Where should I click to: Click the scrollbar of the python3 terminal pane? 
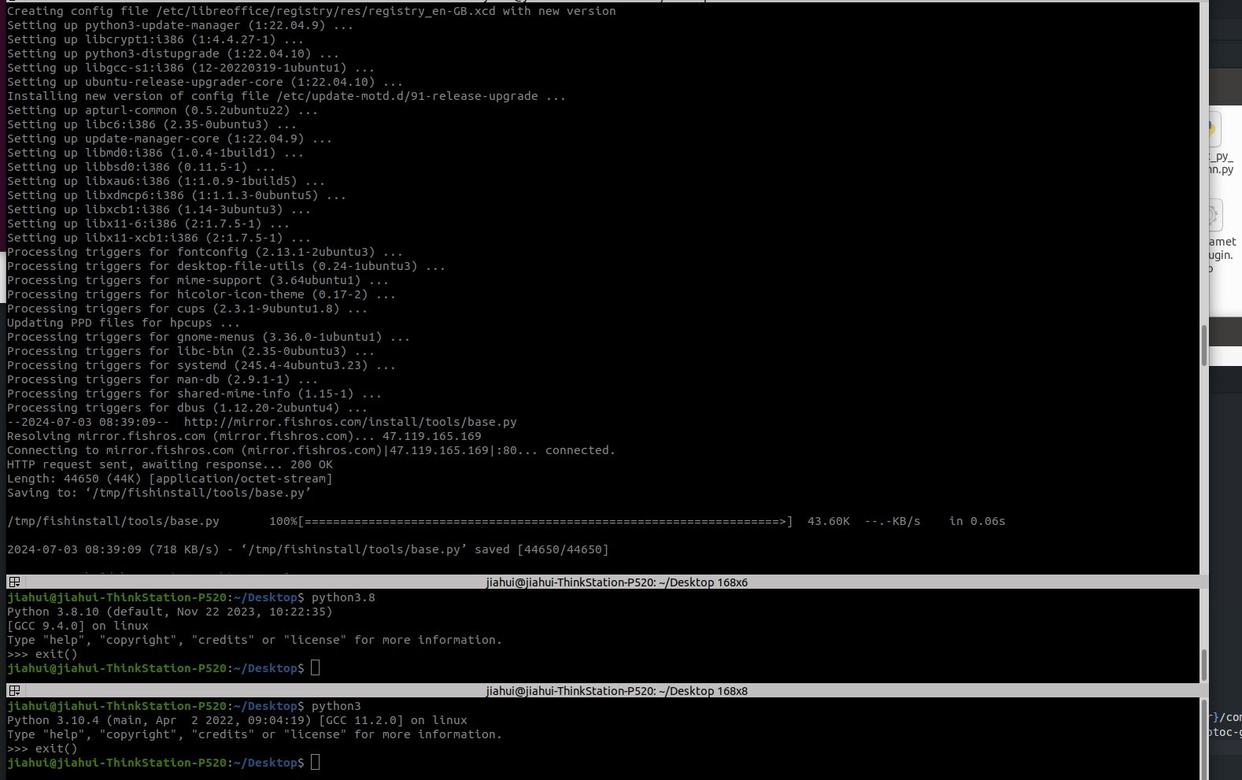[x=1203, y=738]
